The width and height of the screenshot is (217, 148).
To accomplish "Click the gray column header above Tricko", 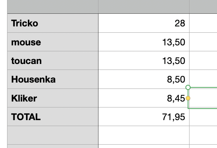I will coord(53,7).
